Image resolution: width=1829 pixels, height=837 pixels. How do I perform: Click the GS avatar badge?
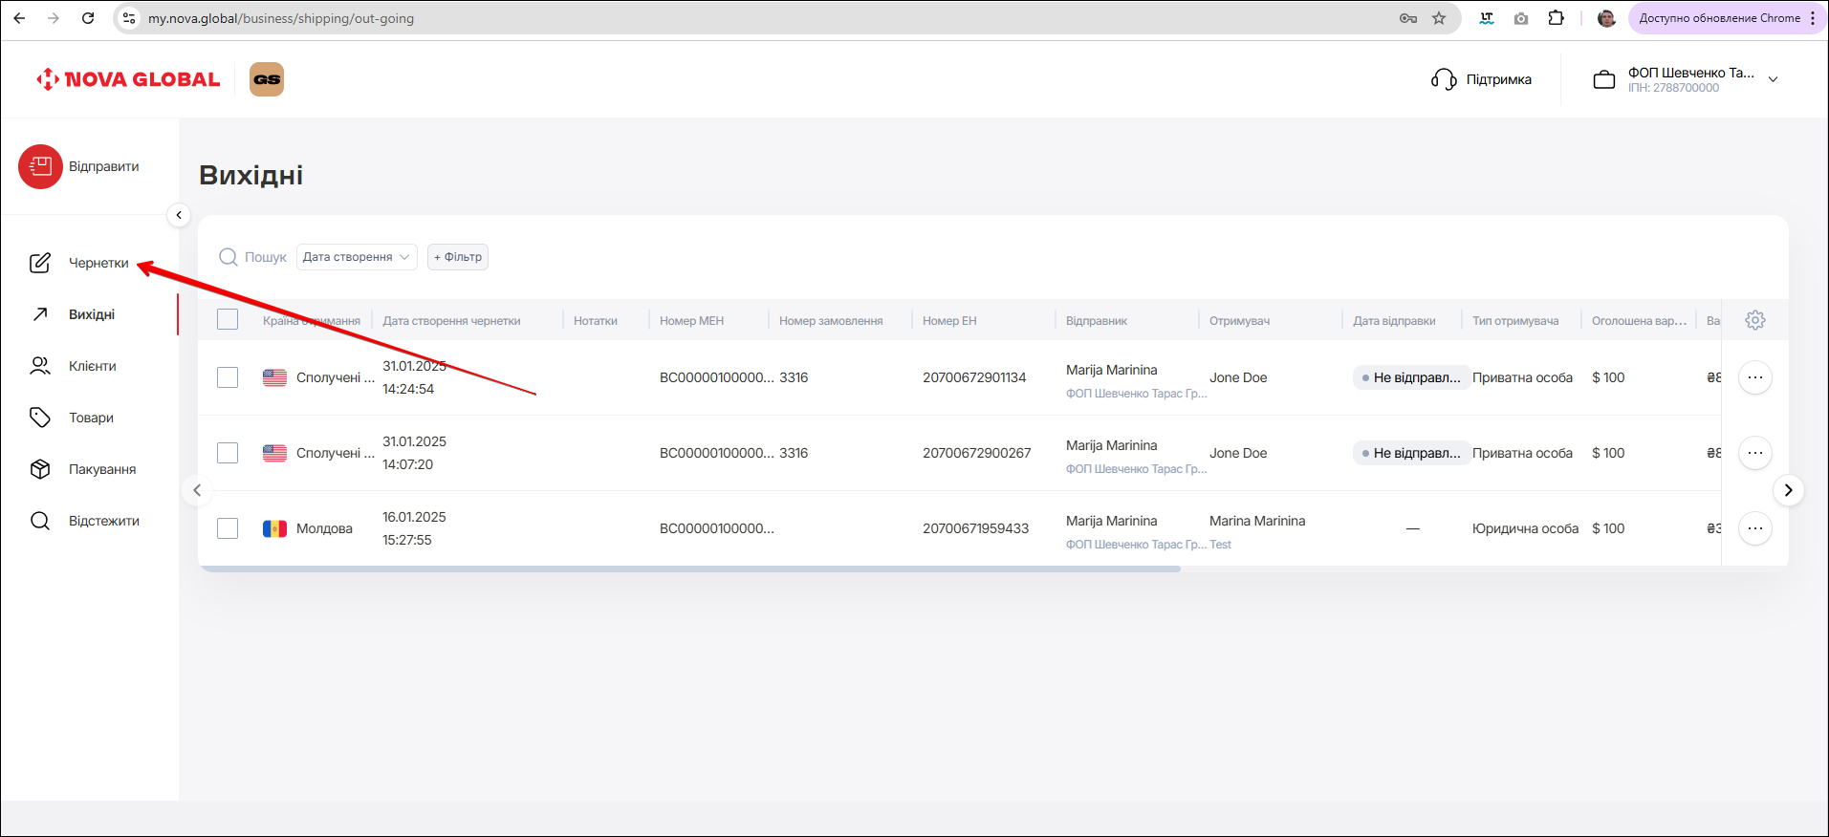pyautogui.click(x=267, y=79)
